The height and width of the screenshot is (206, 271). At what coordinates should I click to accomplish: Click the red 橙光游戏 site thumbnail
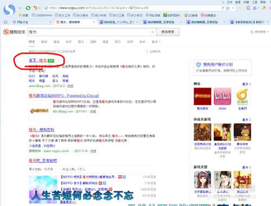[203, 96]
